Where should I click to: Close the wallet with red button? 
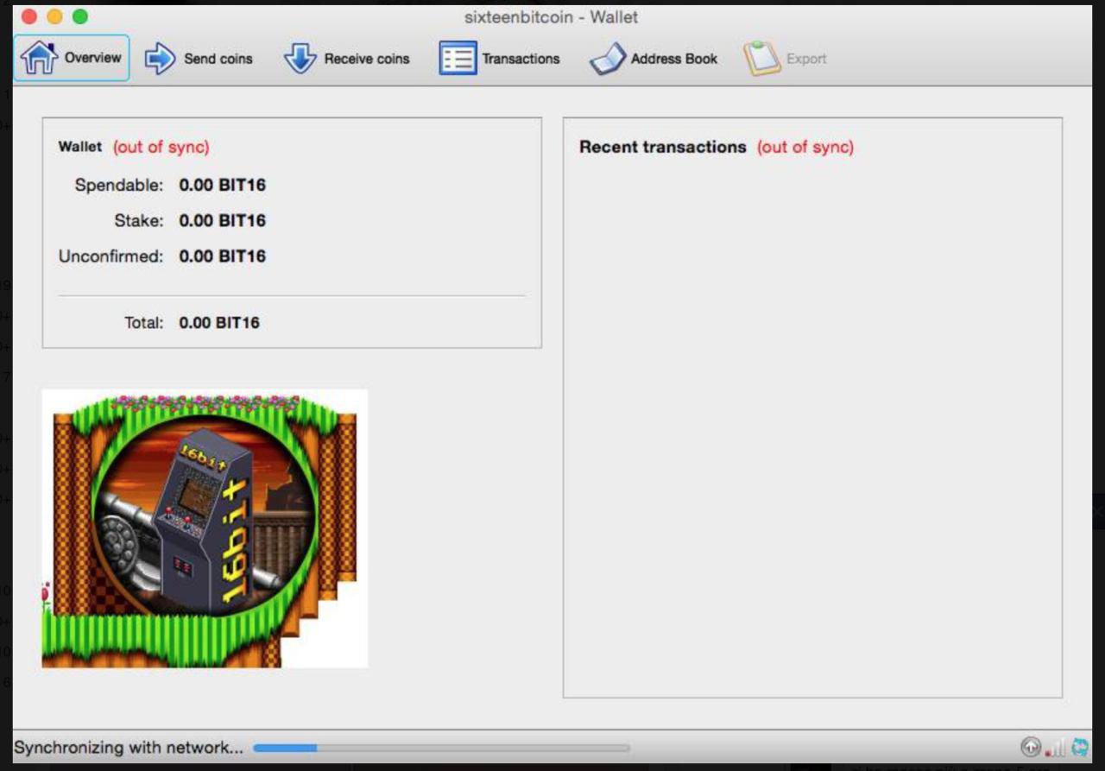[x=28, y=16]
